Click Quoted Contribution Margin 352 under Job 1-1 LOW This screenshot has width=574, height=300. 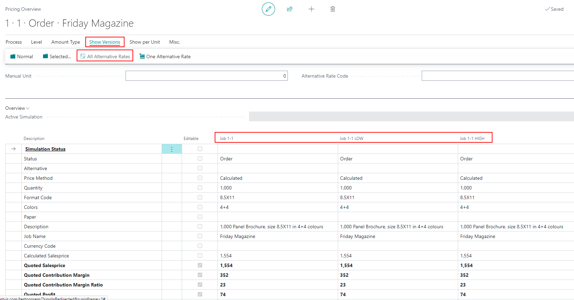click(344, 275)
